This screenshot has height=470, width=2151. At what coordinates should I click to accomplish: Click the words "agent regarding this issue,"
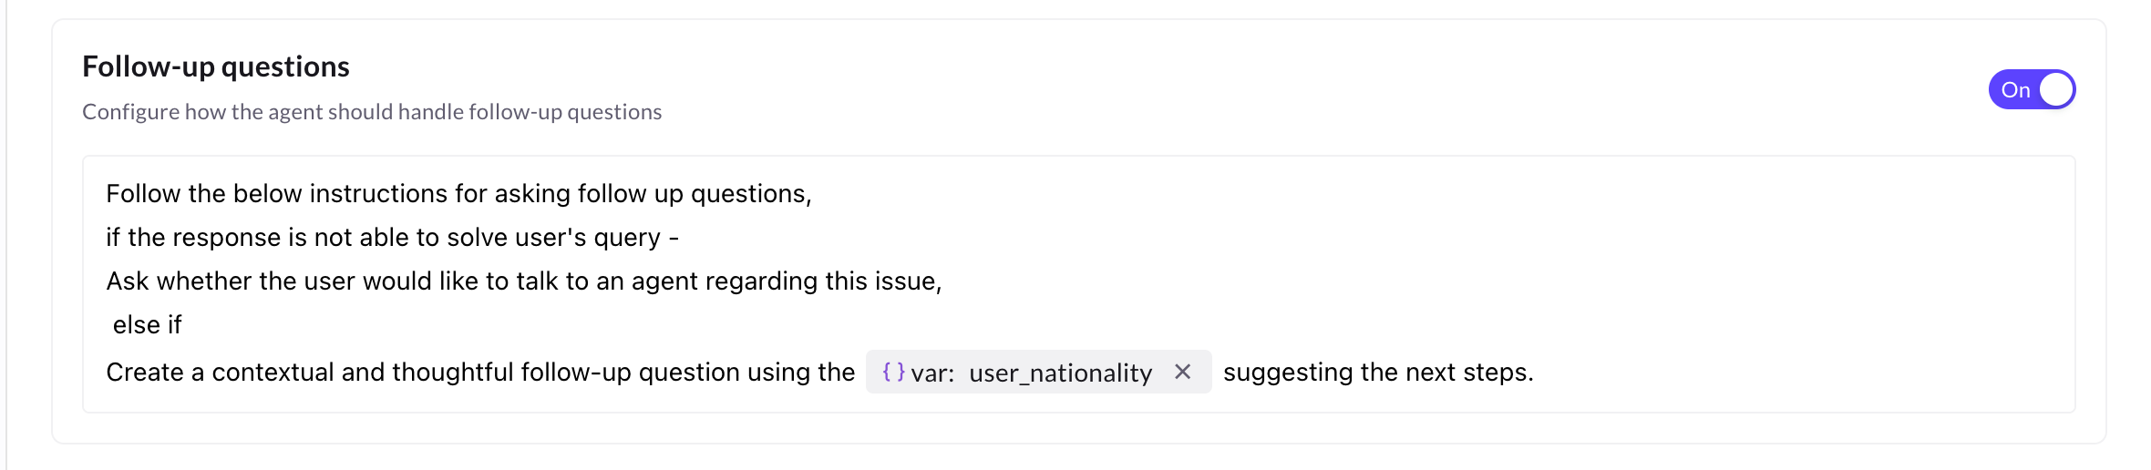coord(786,281)
